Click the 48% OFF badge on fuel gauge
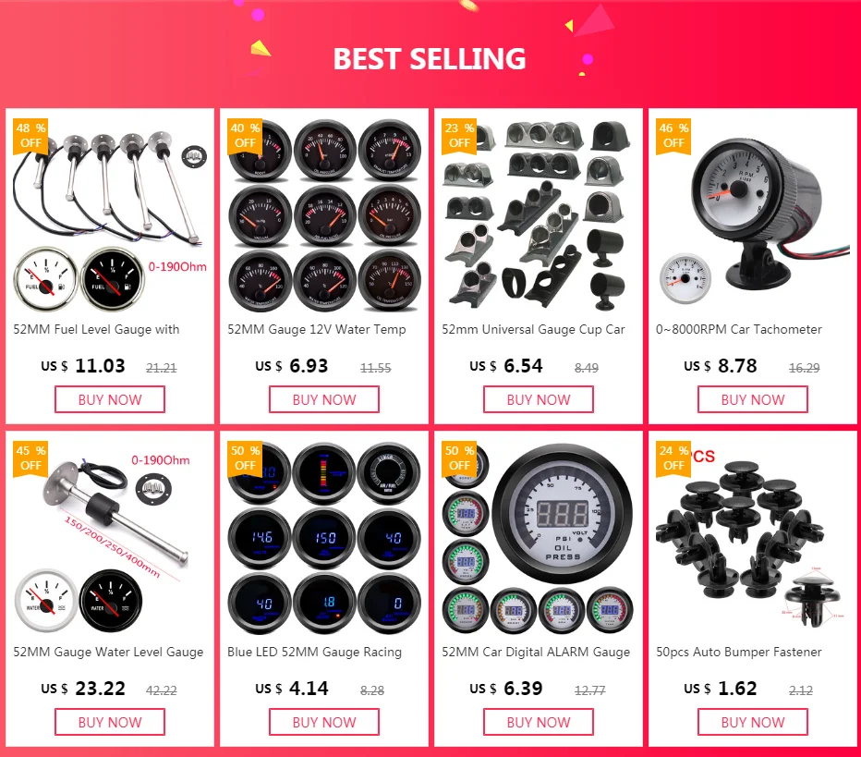Viewport: 861px width, 757px height. point(30,136)
